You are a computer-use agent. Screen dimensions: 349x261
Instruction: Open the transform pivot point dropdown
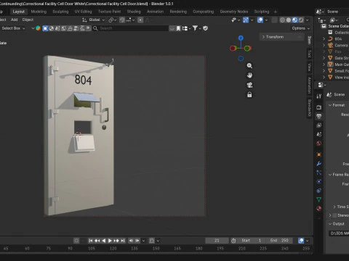(112, 20)
